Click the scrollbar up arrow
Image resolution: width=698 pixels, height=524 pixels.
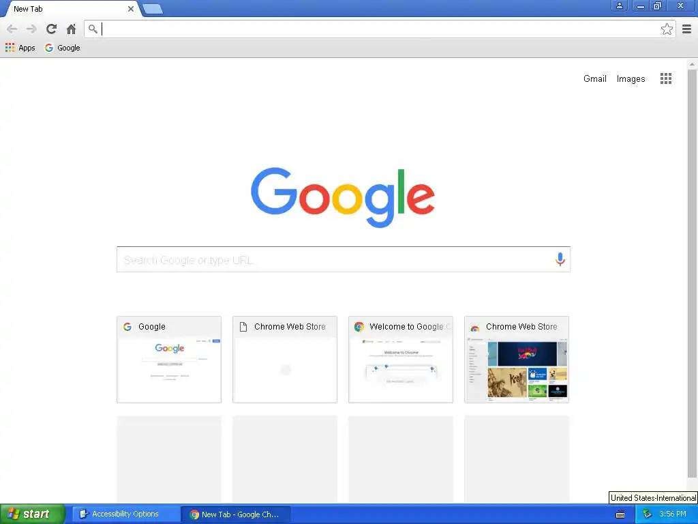coord(692,64)
